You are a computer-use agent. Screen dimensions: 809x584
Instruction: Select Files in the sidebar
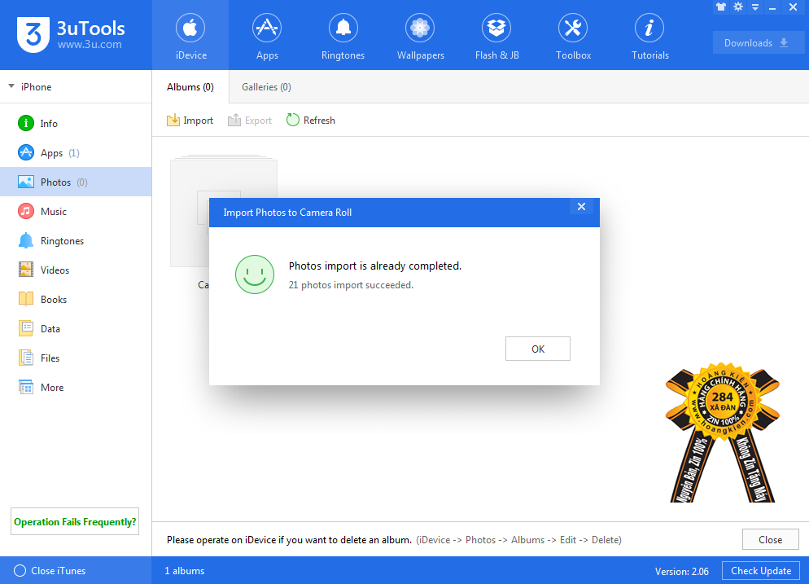pos(76,358)
